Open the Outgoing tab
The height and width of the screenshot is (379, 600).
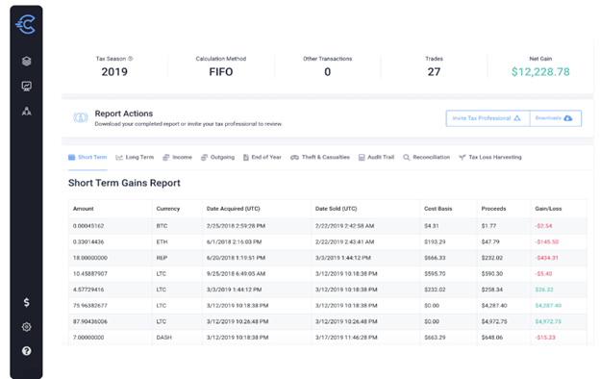coord(217,158)
